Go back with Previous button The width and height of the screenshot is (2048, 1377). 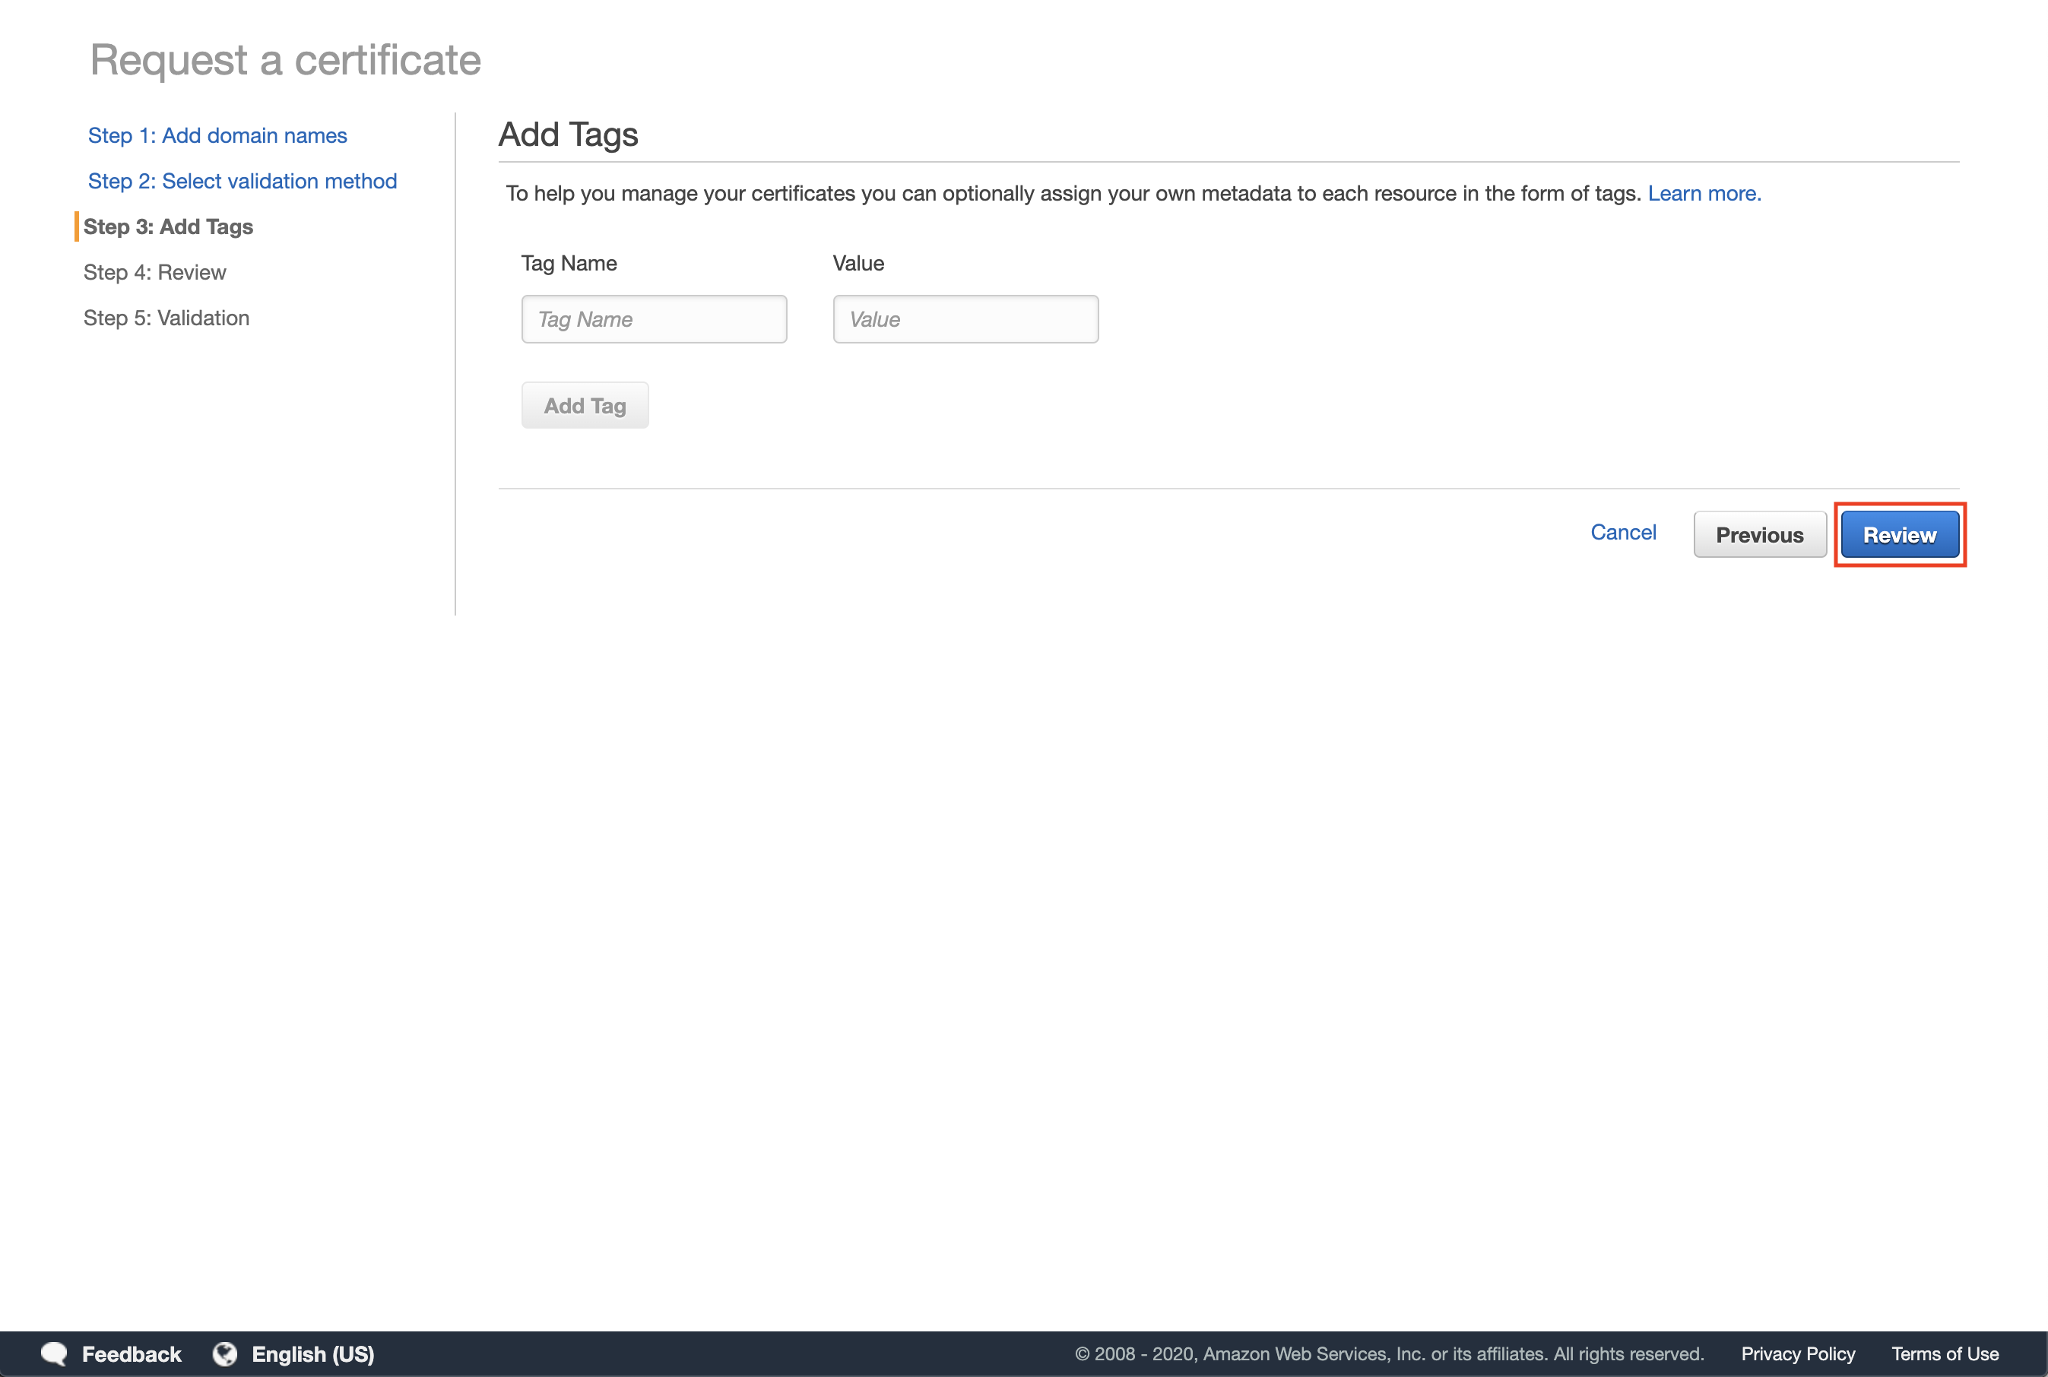coord(1759,535)
